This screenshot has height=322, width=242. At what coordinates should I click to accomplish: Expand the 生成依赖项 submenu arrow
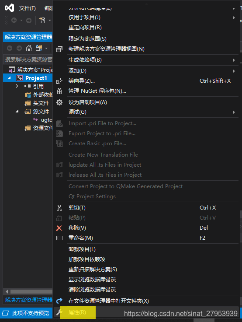(x=234, y=60)
